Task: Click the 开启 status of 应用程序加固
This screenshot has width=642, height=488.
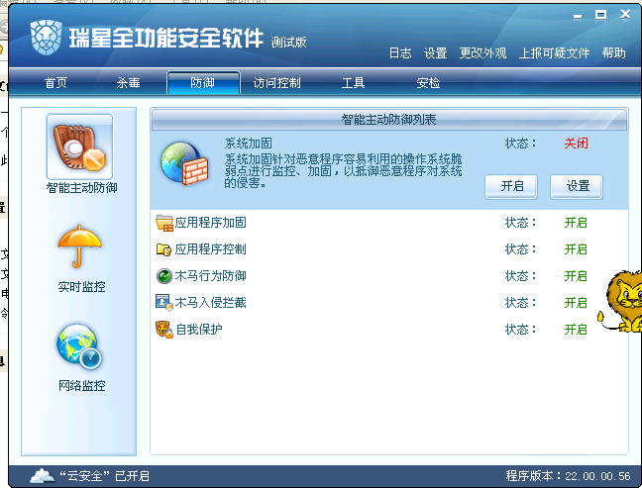Action: click(x=576, y=223)
